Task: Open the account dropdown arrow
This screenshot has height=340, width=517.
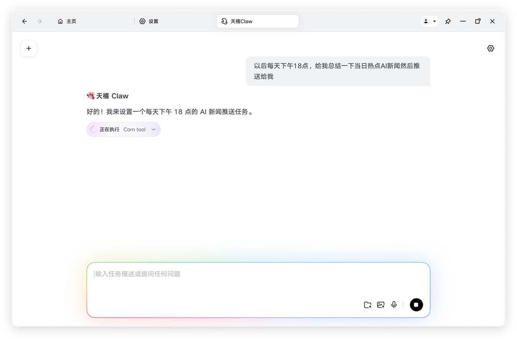Action: (x=433, y=21)
